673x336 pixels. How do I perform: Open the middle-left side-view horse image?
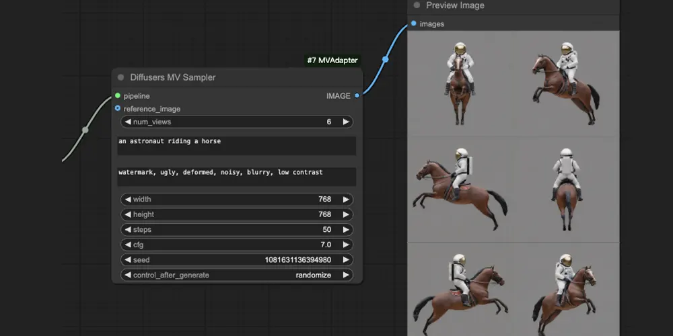[x=460, y=190]
